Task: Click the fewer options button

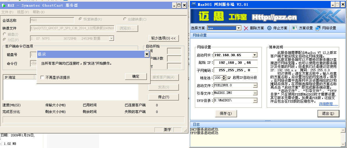Action: [x=163, y=38]
